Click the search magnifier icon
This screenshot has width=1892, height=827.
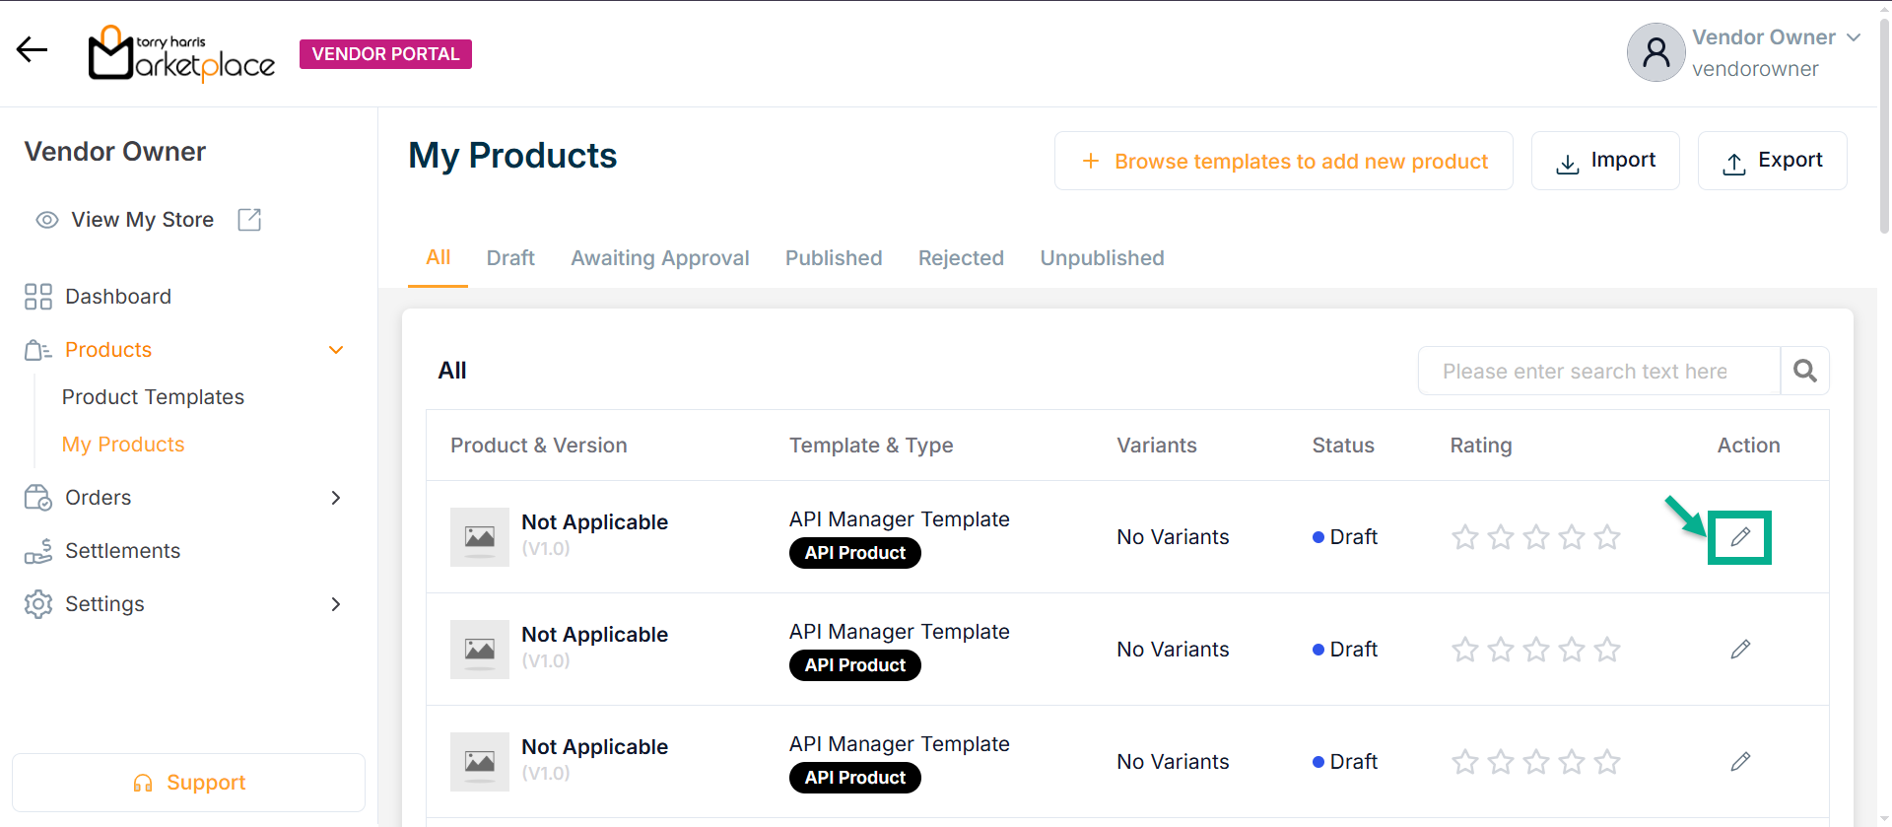(1804, 371)
